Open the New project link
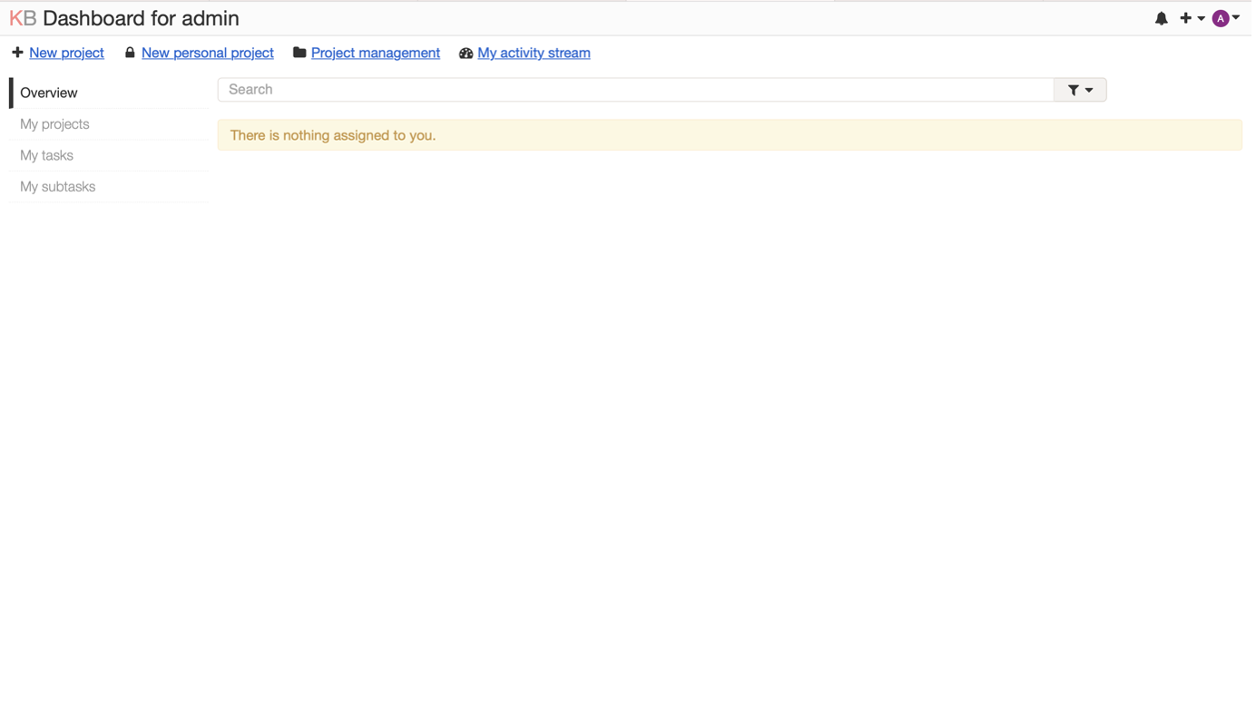Screen dimensions: 1256x718 tap(67, 53)
